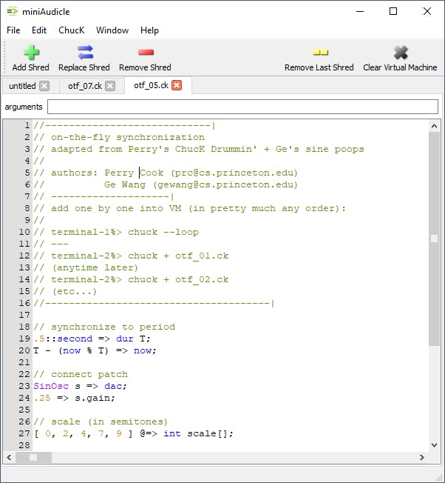Click the Replace Shred text label
This screenshot has width=445, height=483.
click(84, 67)
